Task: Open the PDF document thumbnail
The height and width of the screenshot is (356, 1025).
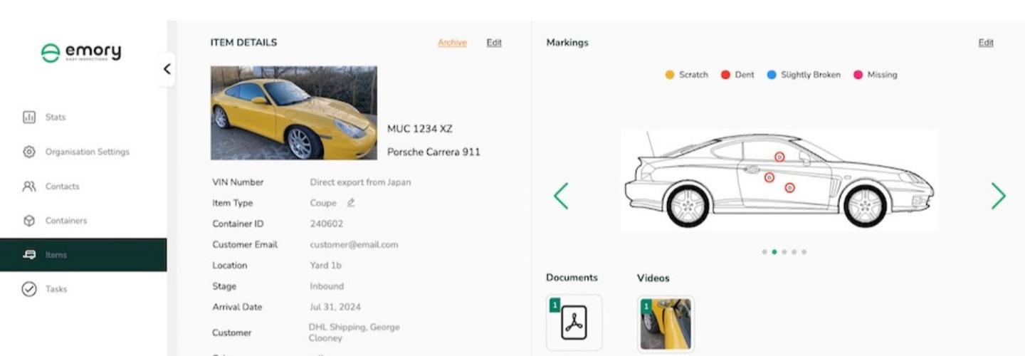Action: point(574,323)
